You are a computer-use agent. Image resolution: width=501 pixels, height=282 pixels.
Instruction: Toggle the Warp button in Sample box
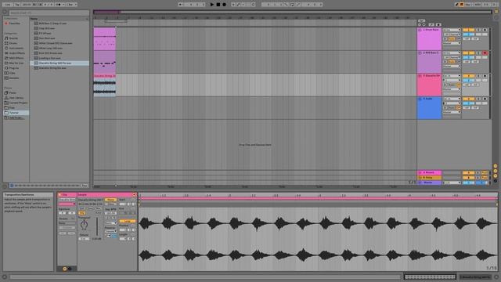click(110, 200)
